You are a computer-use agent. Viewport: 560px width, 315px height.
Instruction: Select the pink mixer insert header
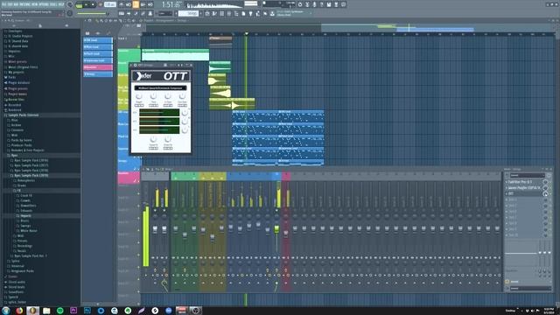pos(286,176)
